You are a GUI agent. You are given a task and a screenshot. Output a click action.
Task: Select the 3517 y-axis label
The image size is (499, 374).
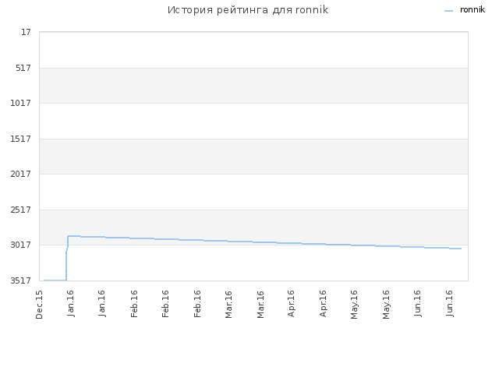coord(21,280)
